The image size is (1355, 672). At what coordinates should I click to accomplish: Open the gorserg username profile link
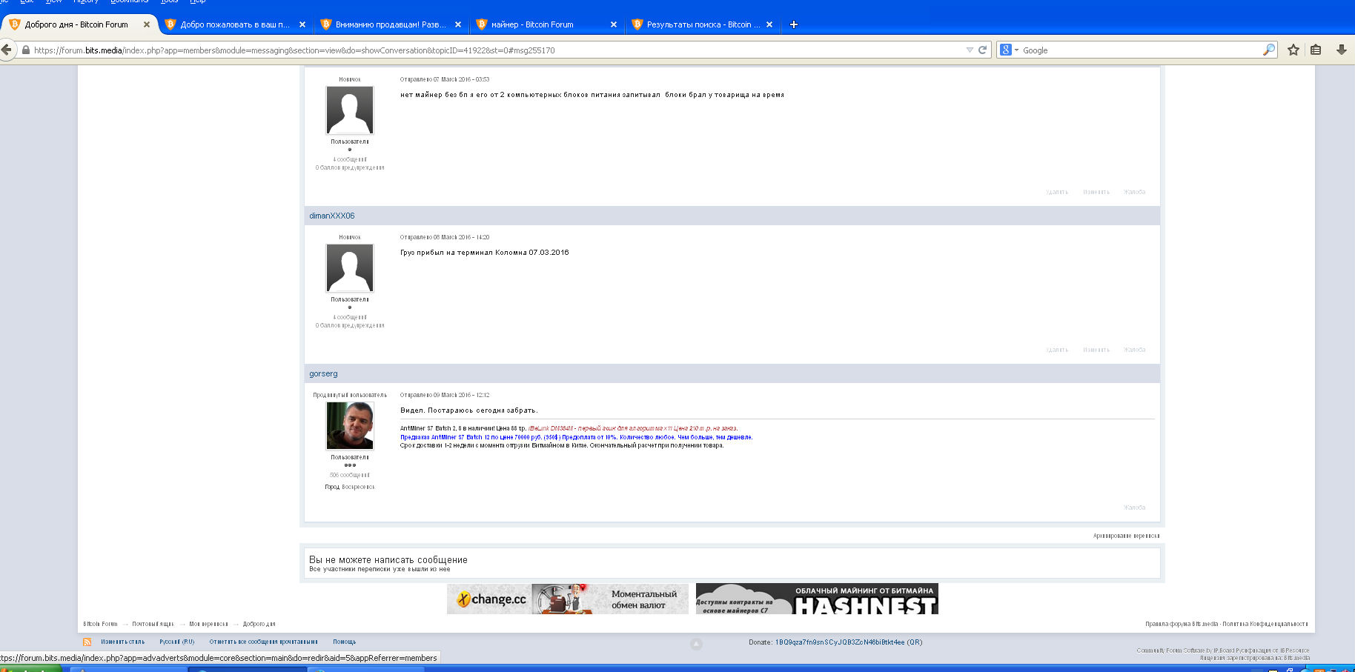click(x=323, y=373)
